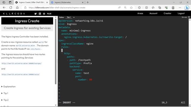Click the kind: Ingress line
Viewport: 191px width, 107px height.
(x=67, y=24)
